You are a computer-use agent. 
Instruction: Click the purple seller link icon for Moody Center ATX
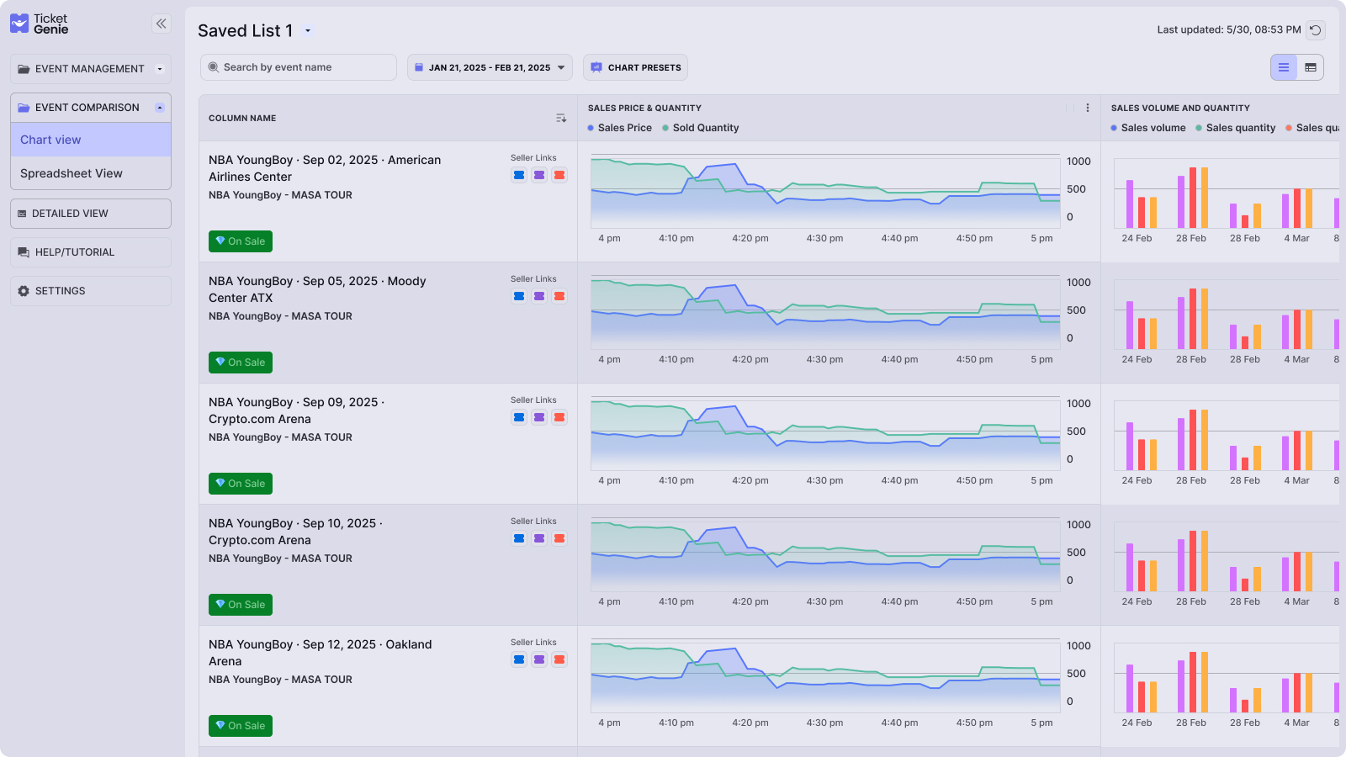point(539,296)
